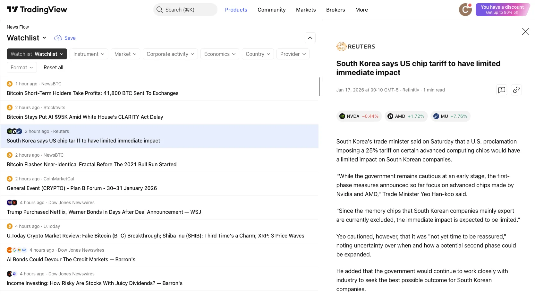
Task: Expand the Corporate activity filter
Action: tap(170, 54)
